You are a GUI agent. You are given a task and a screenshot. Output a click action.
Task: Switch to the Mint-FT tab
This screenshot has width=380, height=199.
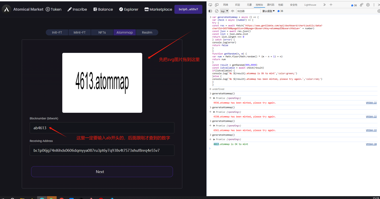(79, 32)
